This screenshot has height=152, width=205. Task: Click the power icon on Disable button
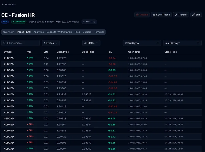[x=137, y=15]
